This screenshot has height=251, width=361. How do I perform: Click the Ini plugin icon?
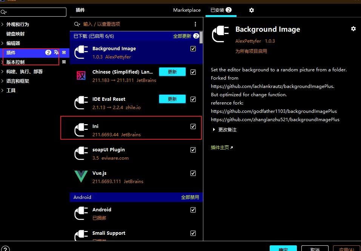pos(81,130)
